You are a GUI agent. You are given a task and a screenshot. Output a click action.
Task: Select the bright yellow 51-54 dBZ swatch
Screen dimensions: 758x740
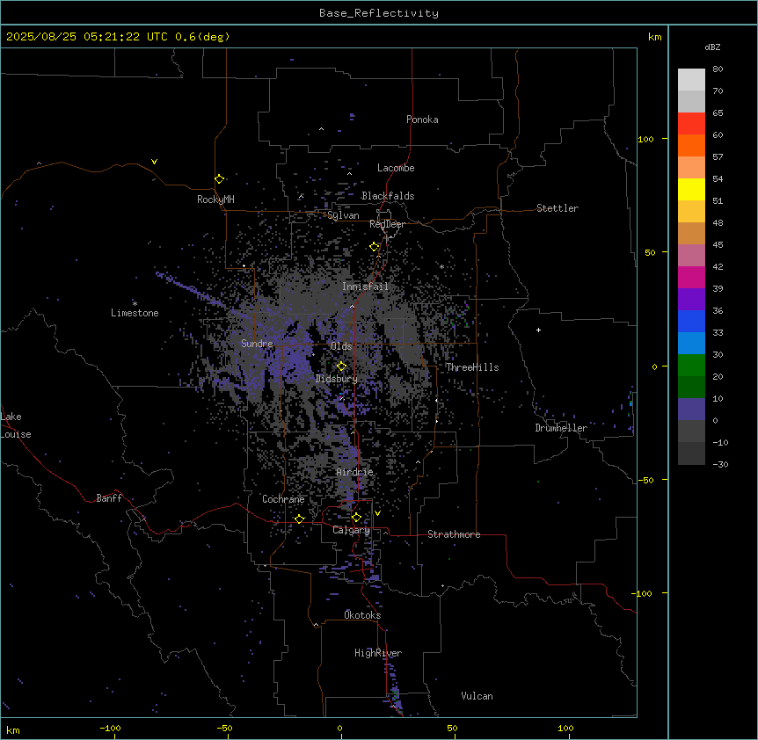[691, 189]
